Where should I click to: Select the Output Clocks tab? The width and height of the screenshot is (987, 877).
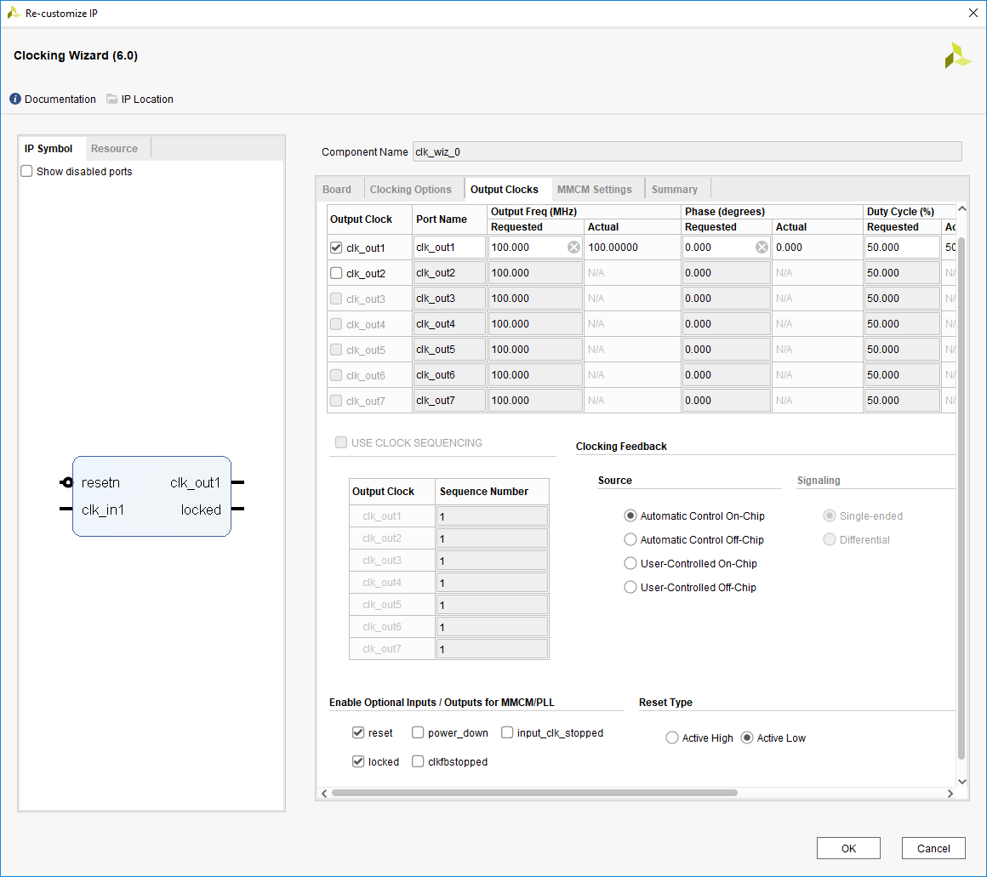pos(505,190)
